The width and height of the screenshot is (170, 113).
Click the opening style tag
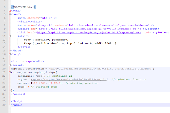coord(23,36)
